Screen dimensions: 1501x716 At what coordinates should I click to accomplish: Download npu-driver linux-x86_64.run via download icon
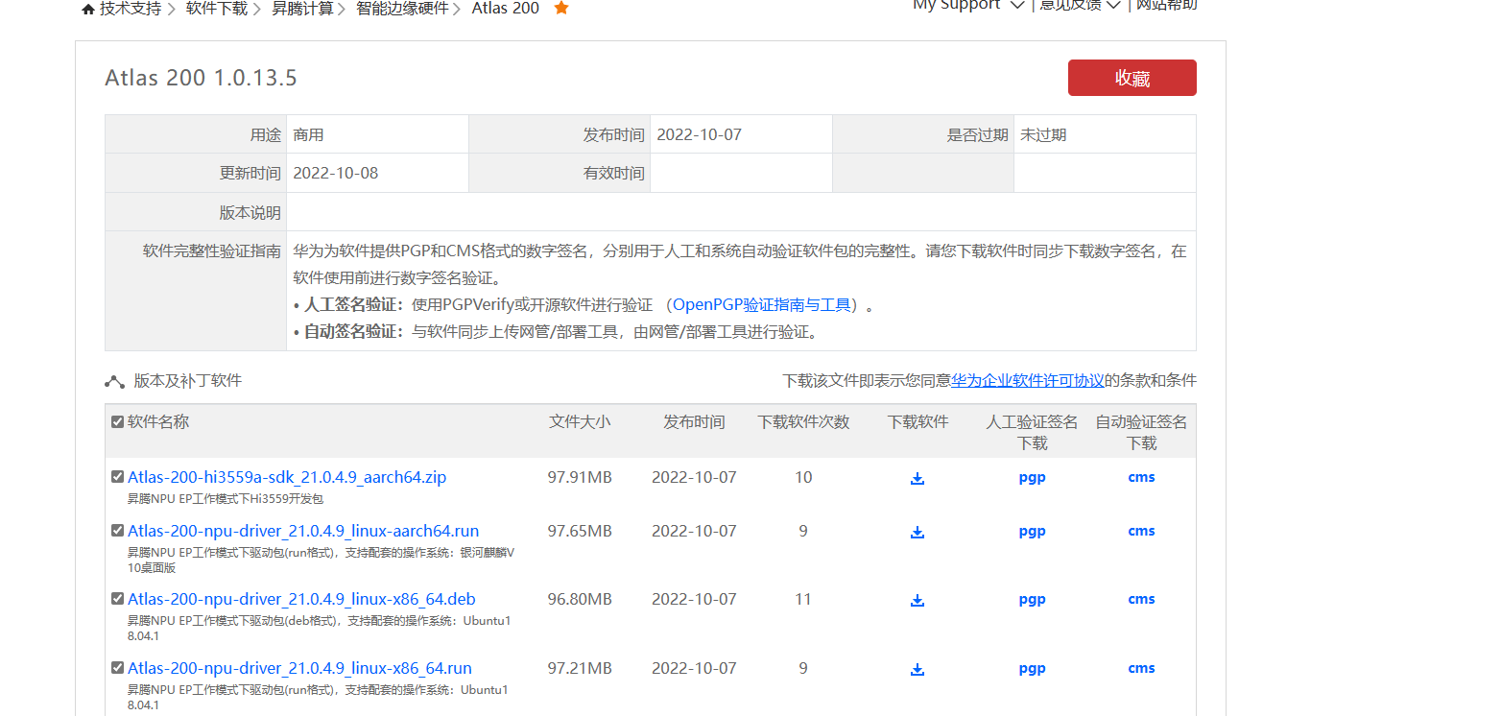pos(917,669)
